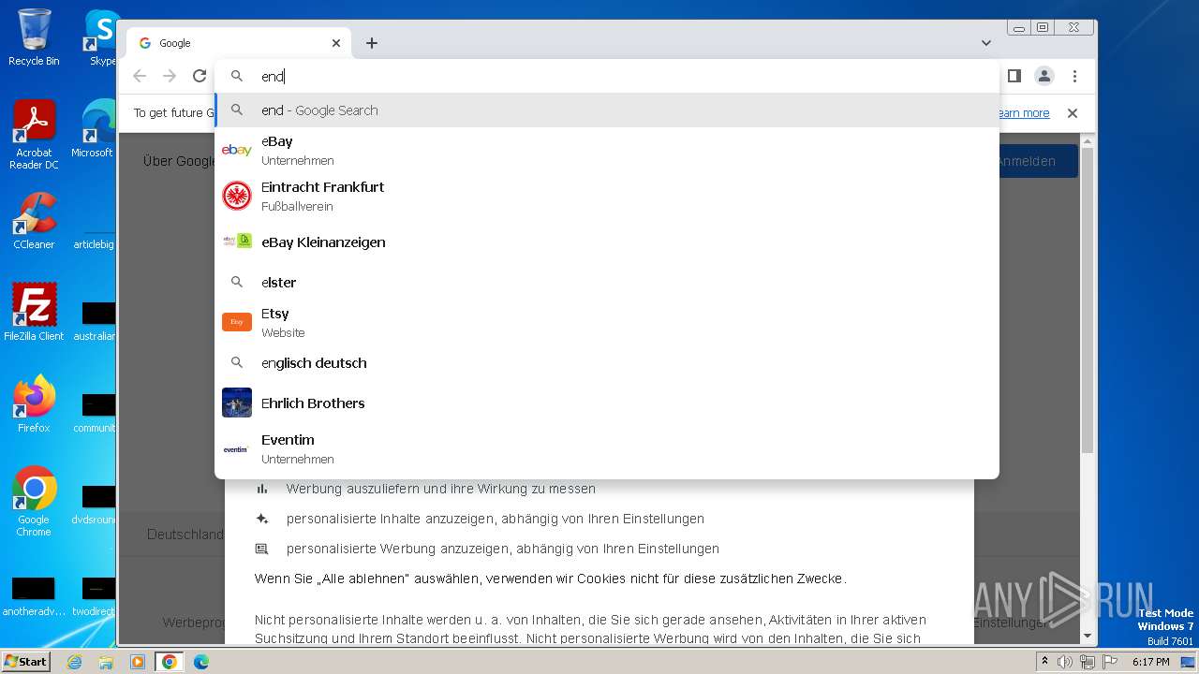Click the page scrollbar up arrow
The width and height of the screenshot is (1199, 674).
[x=1087, y=142]
